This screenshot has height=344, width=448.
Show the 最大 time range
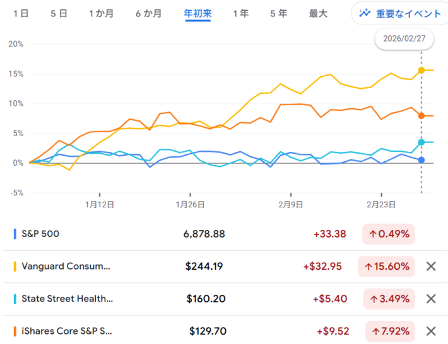(x=318, y=13)
